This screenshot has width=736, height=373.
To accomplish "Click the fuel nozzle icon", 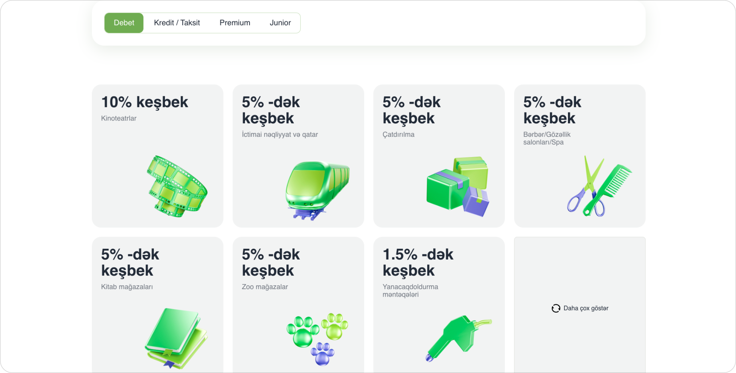I will point(458,338).
